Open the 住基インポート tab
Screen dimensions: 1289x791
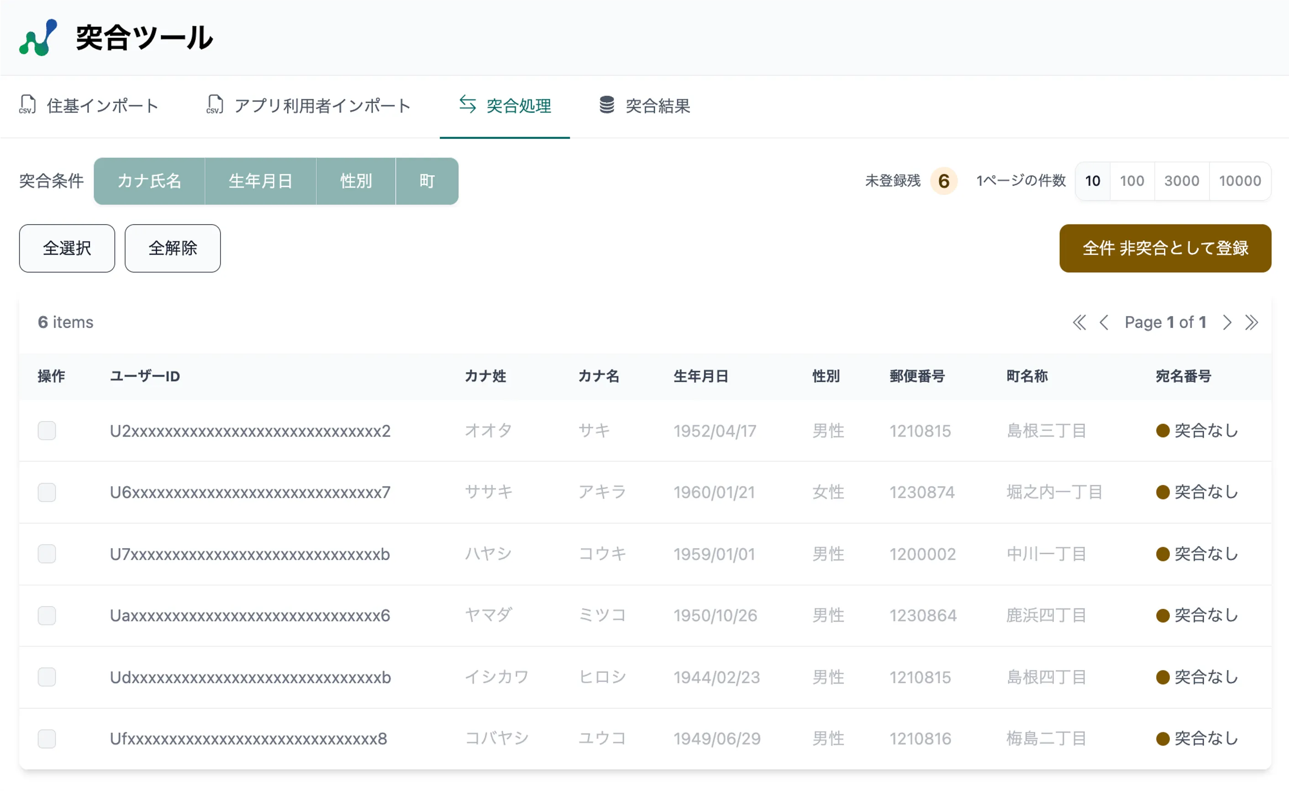coord(89,105)
